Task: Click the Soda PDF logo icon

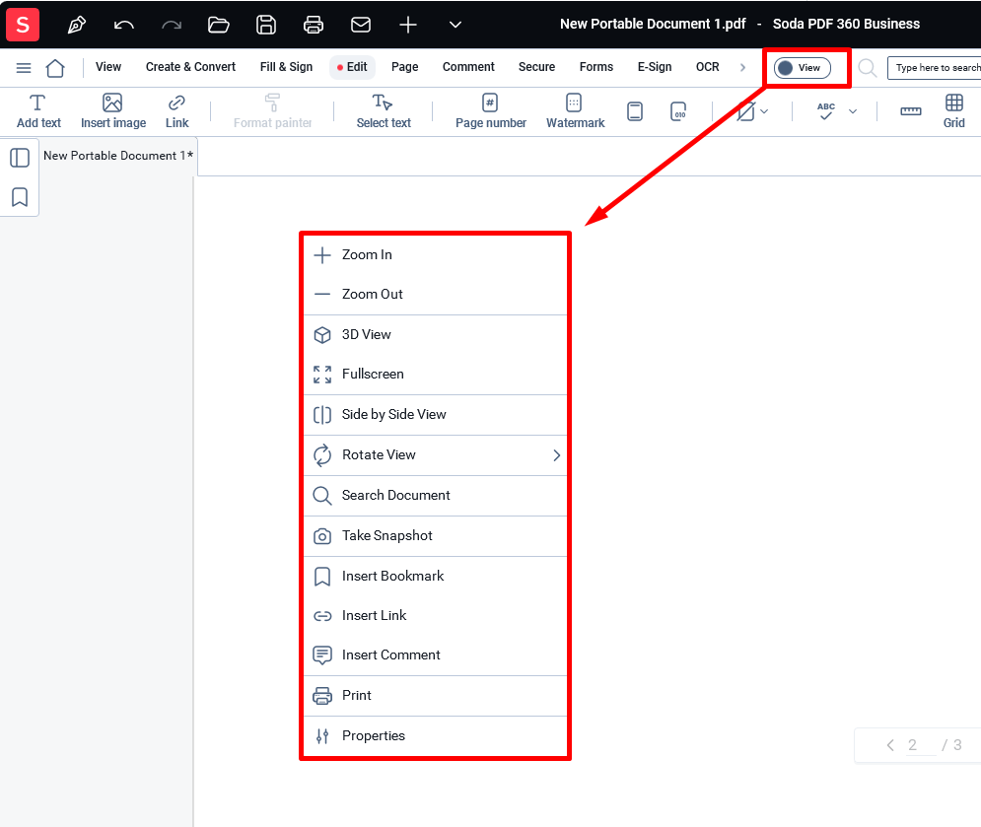Action: 23,25
